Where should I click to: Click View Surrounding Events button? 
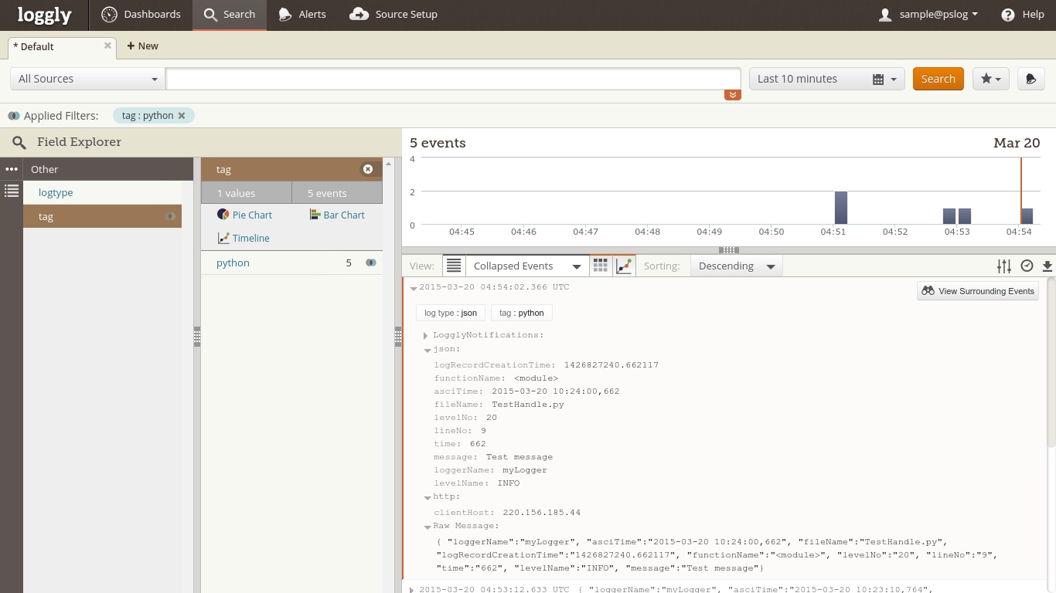(x=977, y=291)
